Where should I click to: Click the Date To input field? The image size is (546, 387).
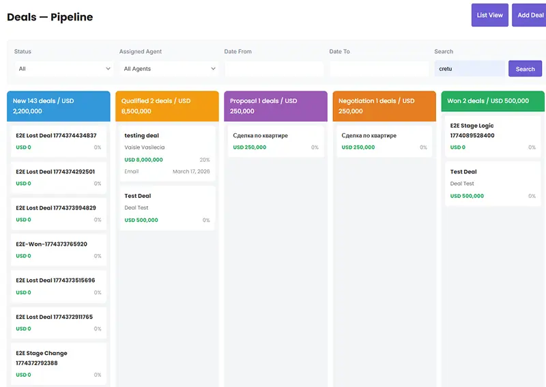click(379, 69)
